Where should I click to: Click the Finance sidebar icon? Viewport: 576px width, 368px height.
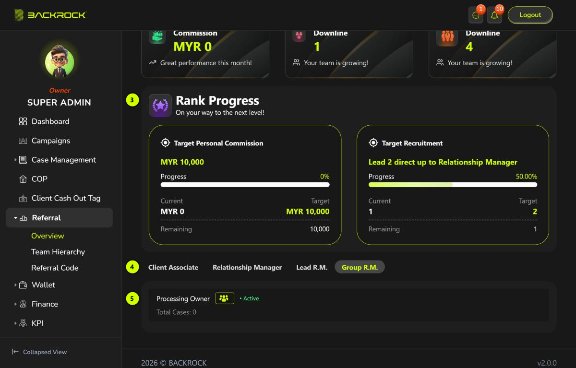[x=23, y=304]
